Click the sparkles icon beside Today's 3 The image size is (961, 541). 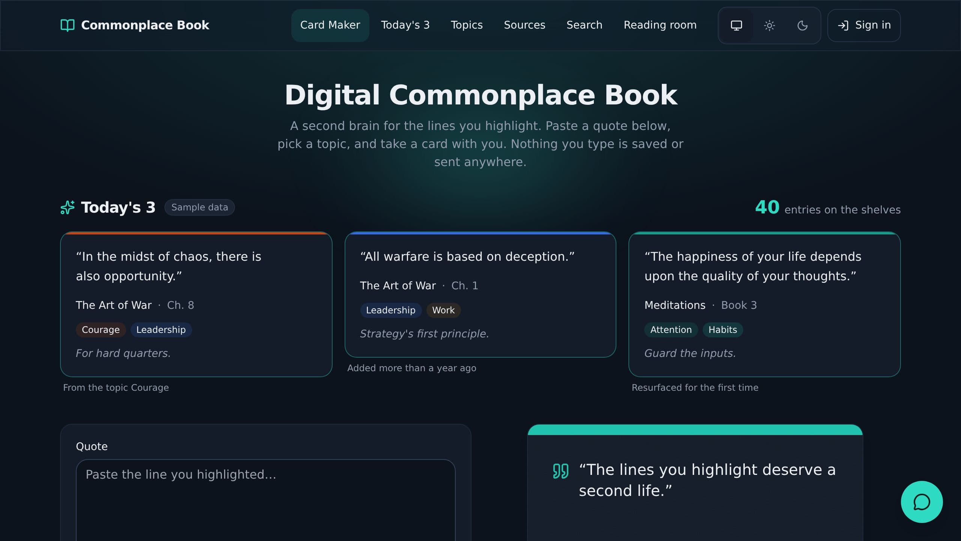[x=68, y=207]
